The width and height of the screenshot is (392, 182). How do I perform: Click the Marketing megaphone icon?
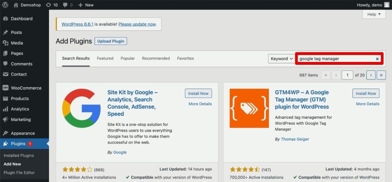coord(5,120)
